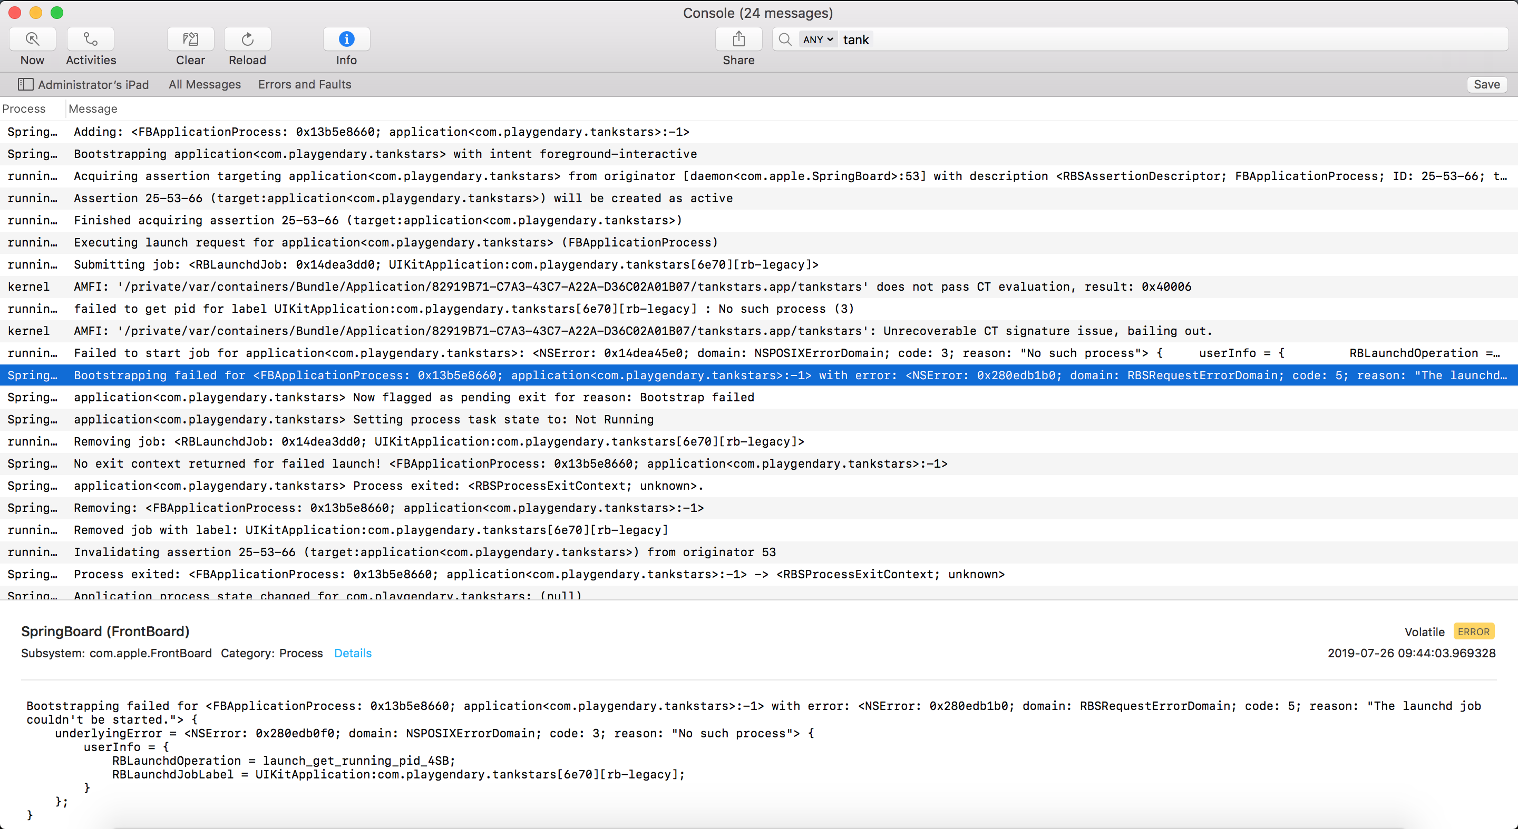
Task: Click Details link in subsystem info
Action: [x=353, y=653]
